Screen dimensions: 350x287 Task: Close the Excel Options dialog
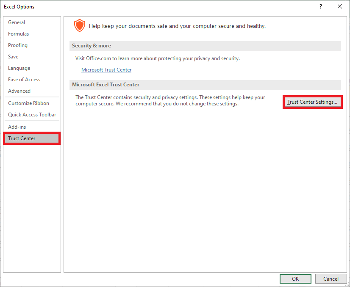(339, 6)
